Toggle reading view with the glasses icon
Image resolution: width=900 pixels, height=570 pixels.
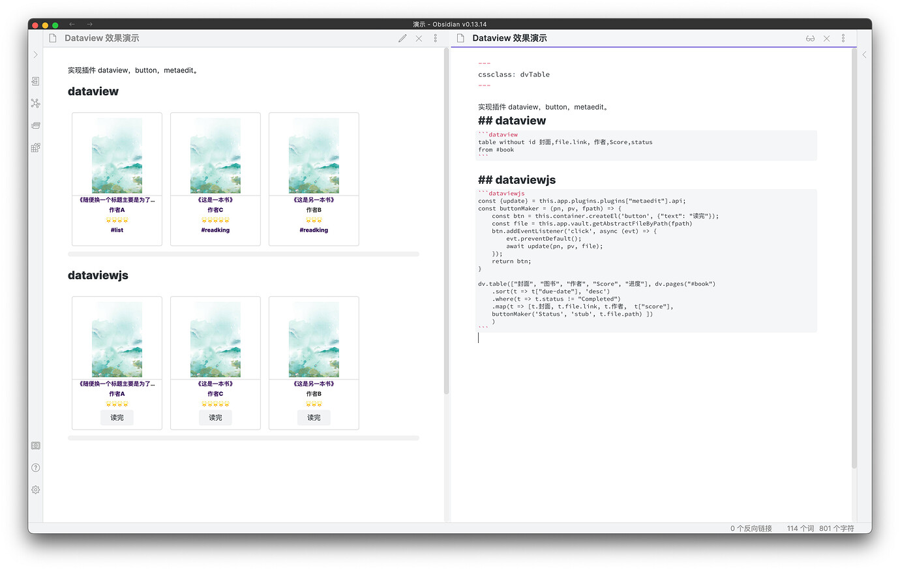pyautogui.click(x=810, y=38)
